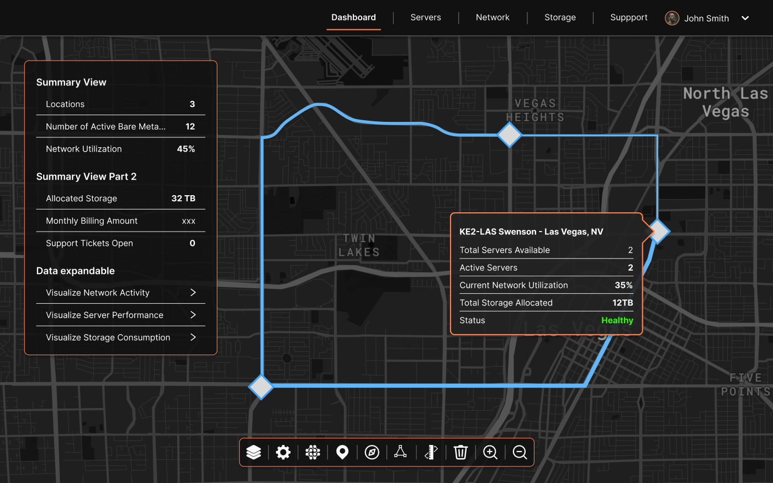773x483 pixels.
Task: Click the Allocated Storage row label
Action: point(81,198)
